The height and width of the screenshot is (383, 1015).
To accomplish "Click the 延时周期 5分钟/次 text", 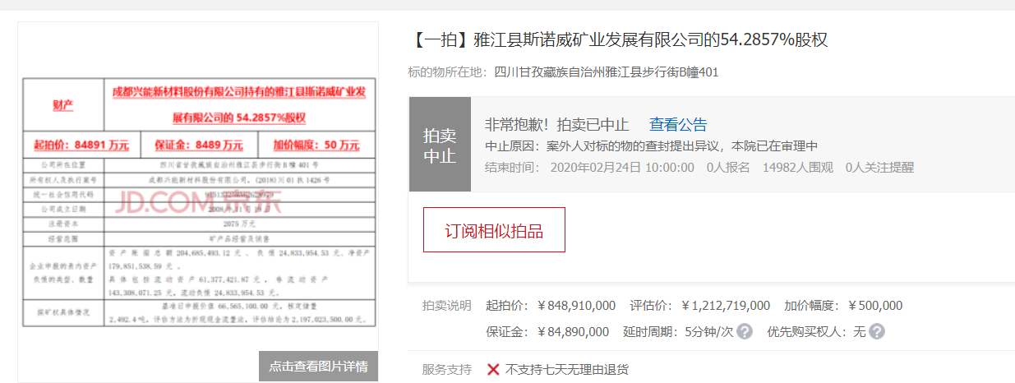I will coord(678,332).
